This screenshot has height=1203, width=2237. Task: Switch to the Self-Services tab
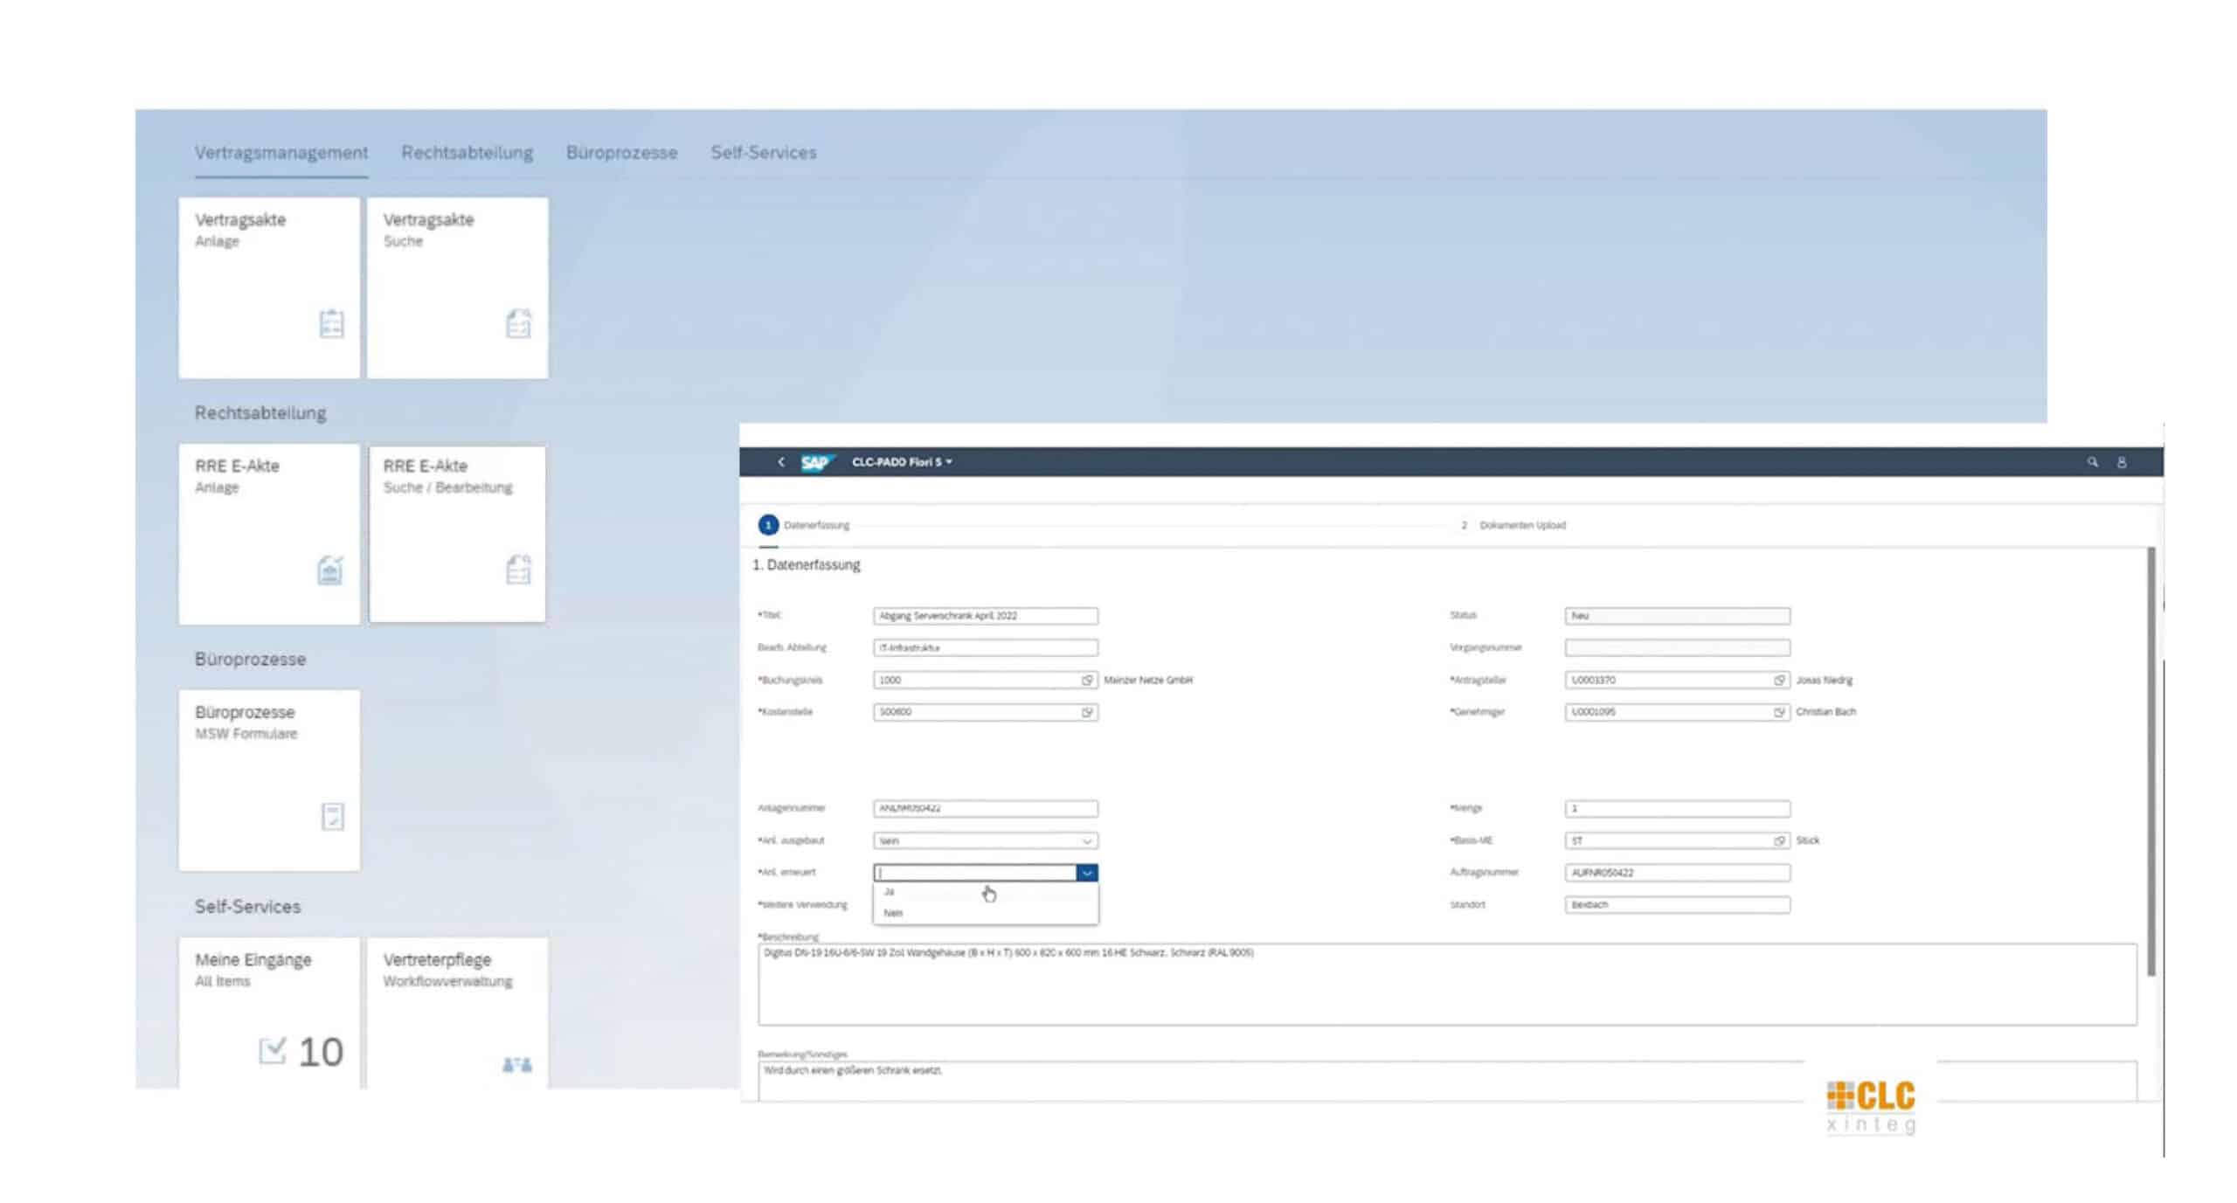point(763,152)
